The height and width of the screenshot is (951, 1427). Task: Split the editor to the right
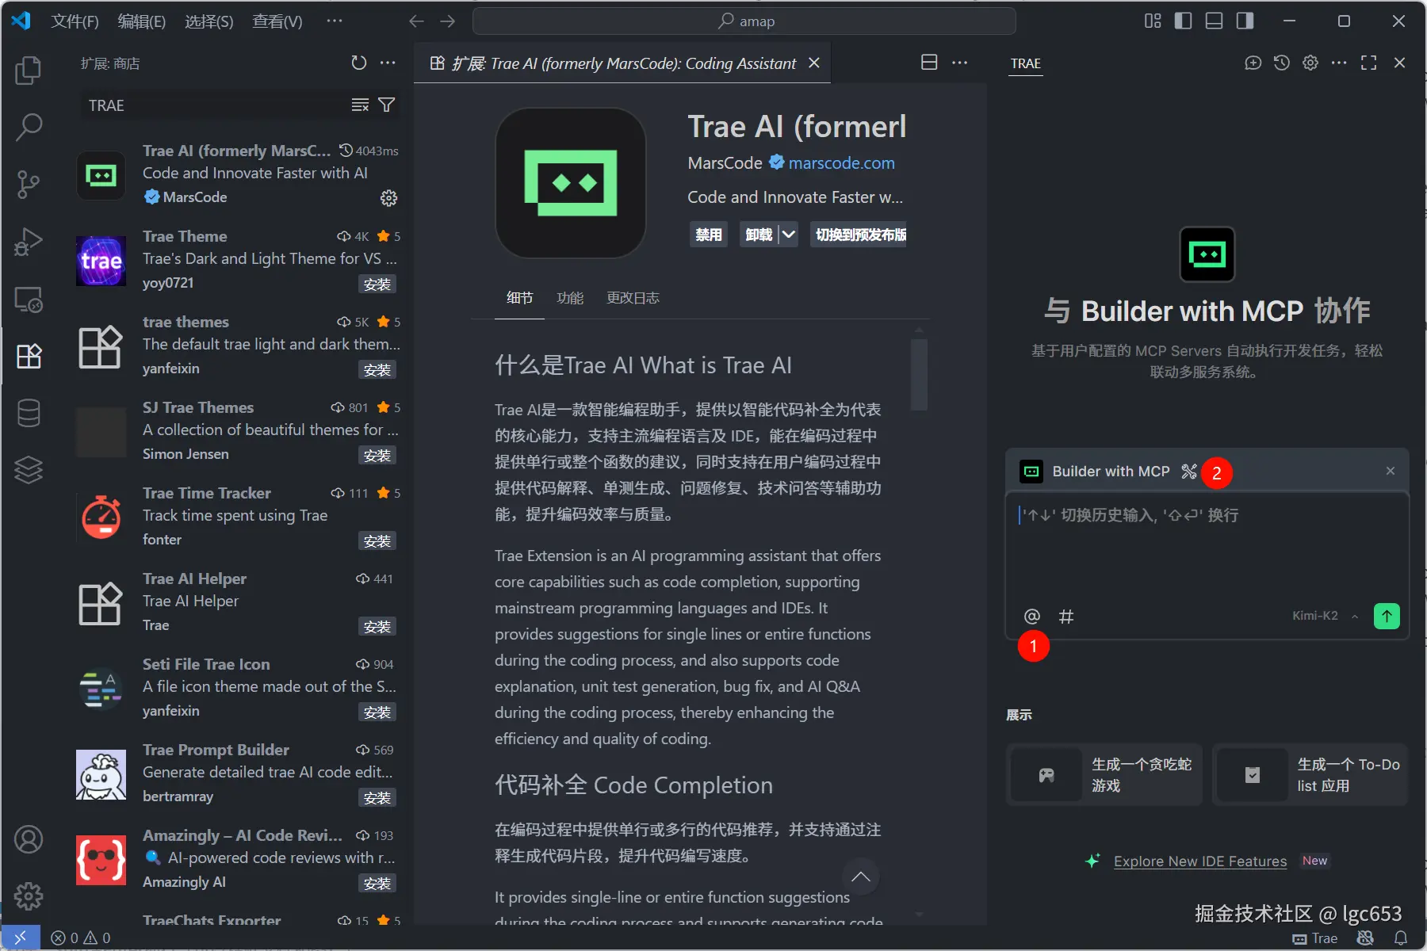tap(929, 63)
